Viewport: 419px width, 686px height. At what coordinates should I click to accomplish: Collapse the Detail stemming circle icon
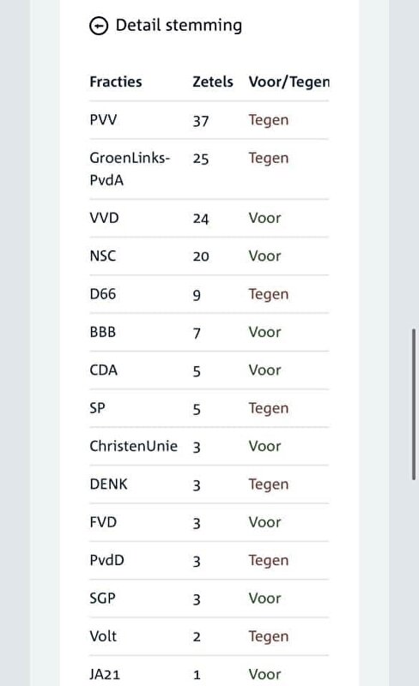99,26
